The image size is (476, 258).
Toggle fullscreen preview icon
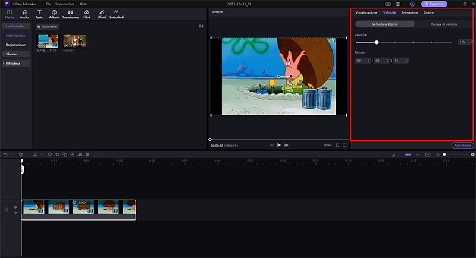point(345,145)
